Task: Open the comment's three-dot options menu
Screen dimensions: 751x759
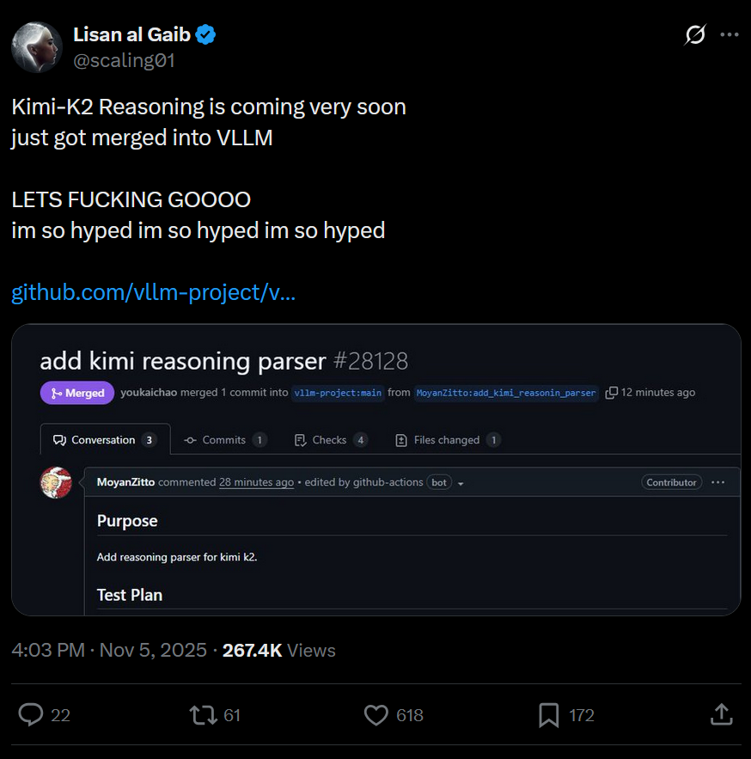Action: pos(718,482)
